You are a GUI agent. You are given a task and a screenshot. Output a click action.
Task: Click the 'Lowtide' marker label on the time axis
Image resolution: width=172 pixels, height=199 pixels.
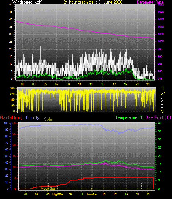click(92, 194)
